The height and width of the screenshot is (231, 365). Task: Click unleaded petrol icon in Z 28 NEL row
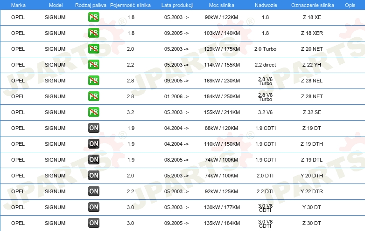93,80
